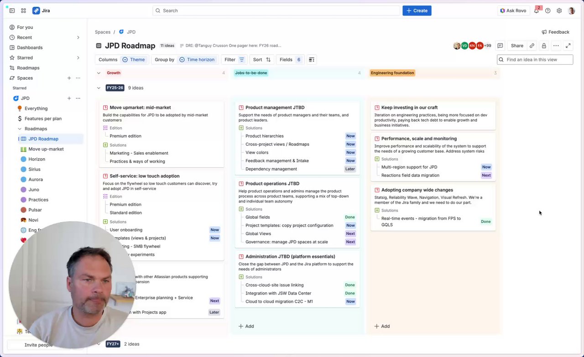The height and width of the screenshot is (357, 584).
Task: Click the plus icon next to Spaces
Action: [69, 78]
